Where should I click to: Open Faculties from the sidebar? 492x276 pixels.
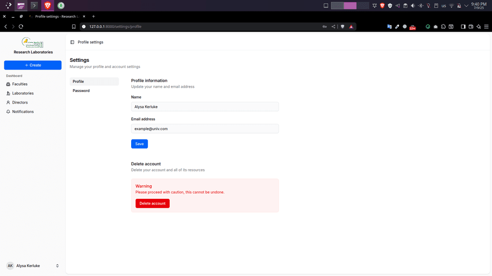[x=33, y=84]
